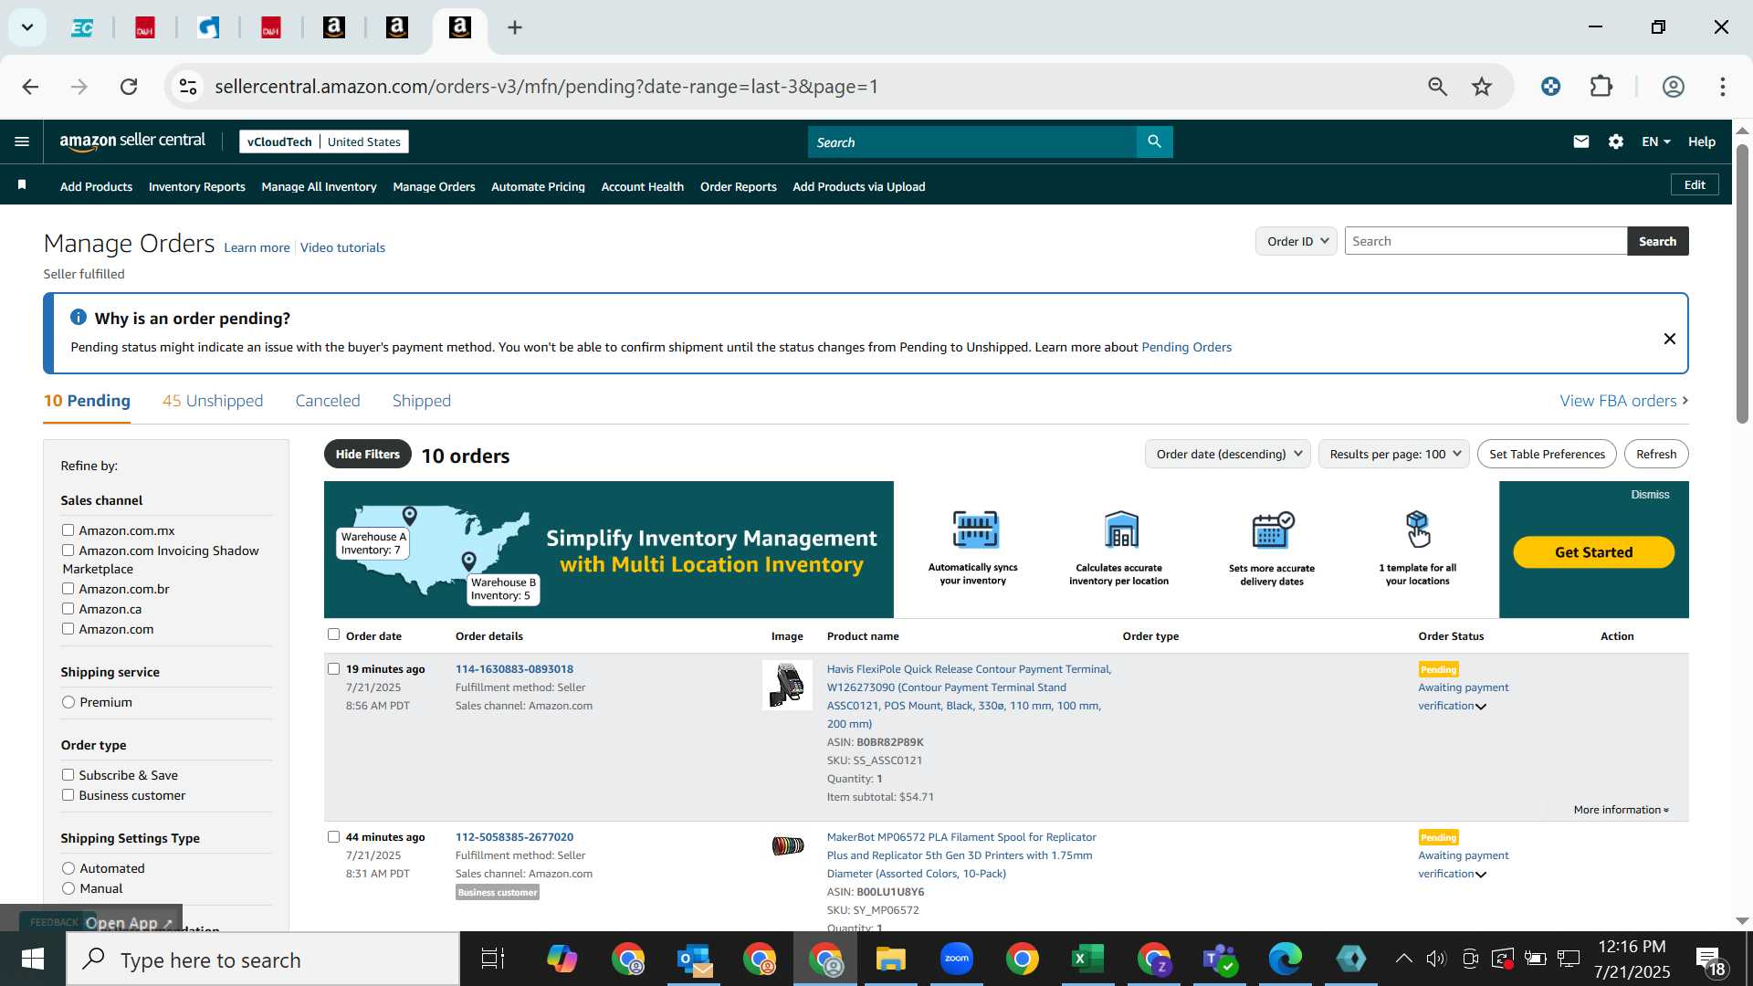Switch to the Canceled tab
The height and width of the screenshot is (986, 1753).
[328, 401]
